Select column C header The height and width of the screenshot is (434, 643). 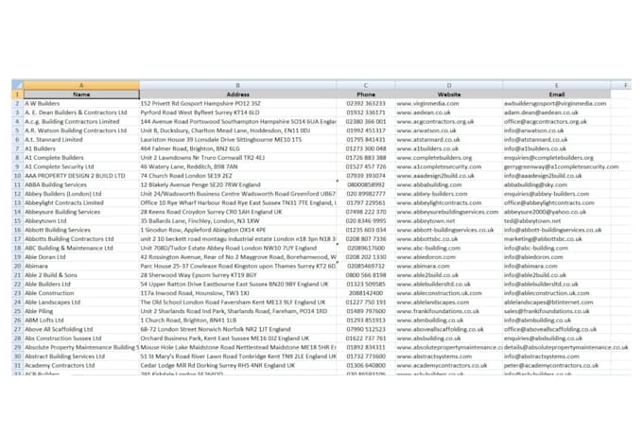click(x=366, y=85)
